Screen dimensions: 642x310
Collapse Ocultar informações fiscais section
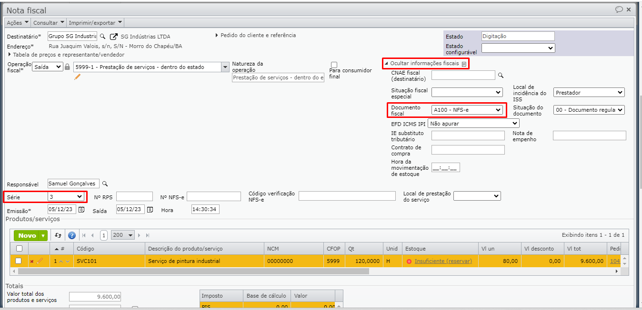coord(422,63)
